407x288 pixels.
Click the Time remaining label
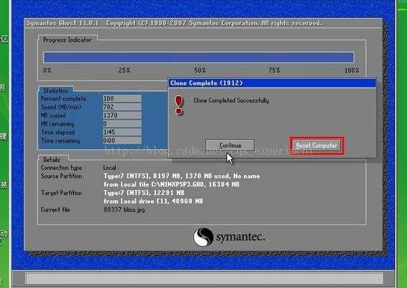click(x=60, y=140)
